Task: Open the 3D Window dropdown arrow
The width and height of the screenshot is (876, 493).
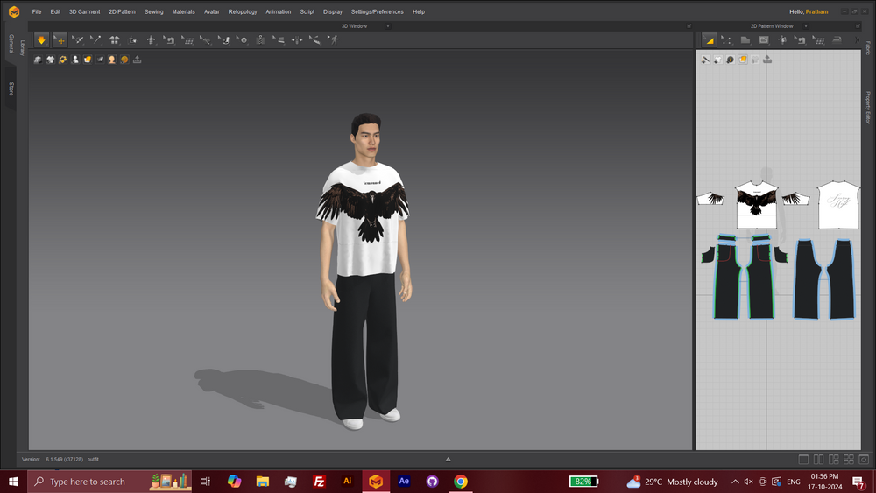Action: click(x=388, y=26)
